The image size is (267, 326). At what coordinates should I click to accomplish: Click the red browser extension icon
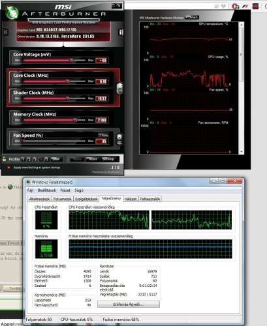coord(236,6)
